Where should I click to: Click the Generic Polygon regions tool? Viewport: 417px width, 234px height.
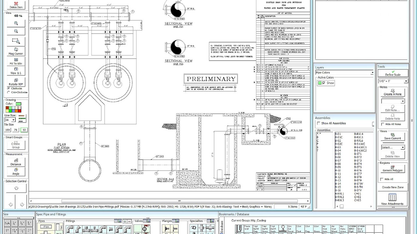(392, 169)
